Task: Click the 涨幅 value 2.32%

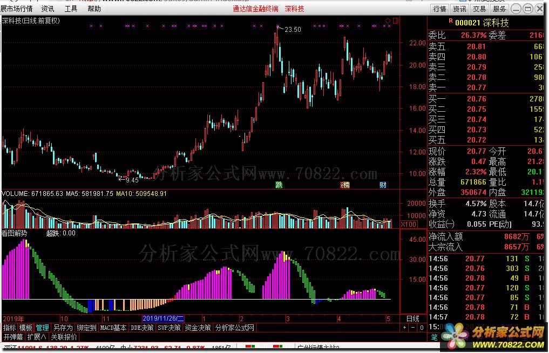Action: [x=476, y=172]
